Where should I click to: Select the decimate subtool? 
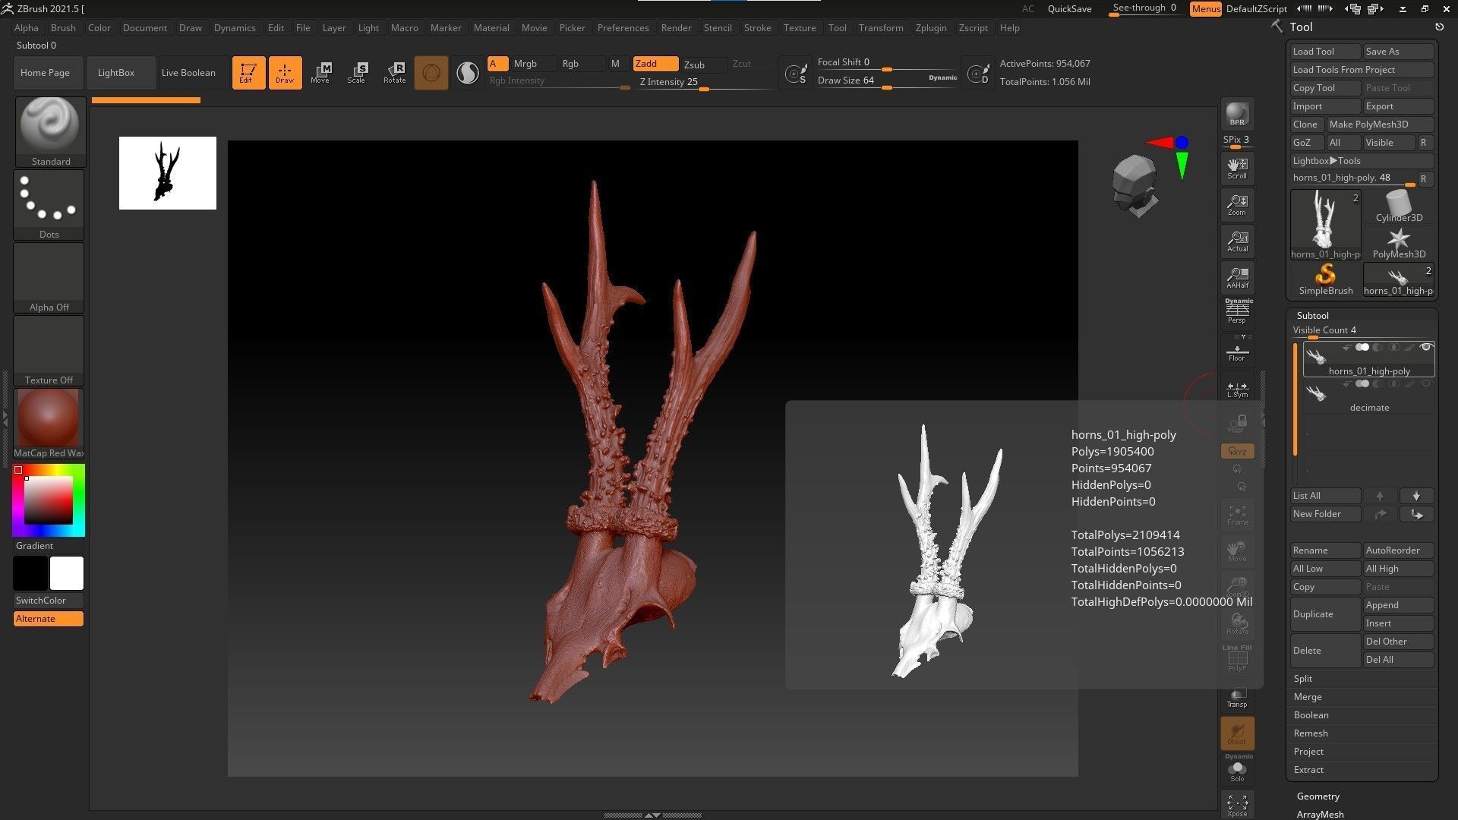1369,396
